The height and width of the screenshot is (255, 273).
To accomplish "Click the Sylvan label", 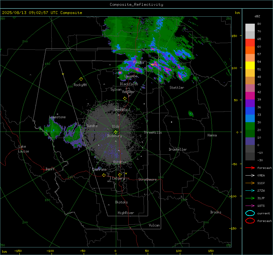I will [x=116, y=89].
